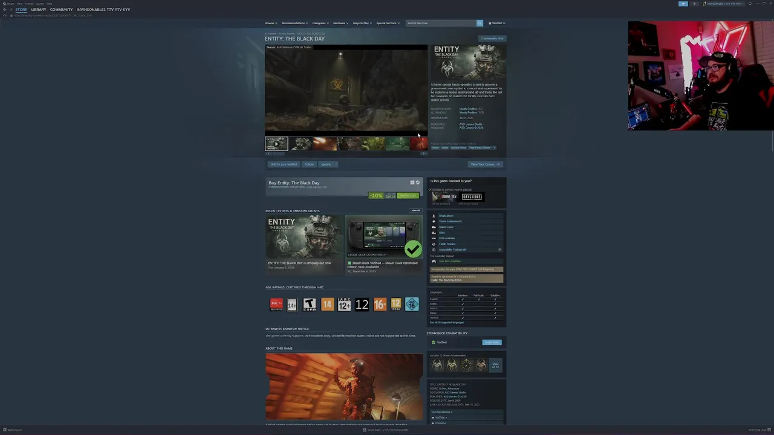Click the store search magnifier button
The image size is (774, 435).
click(x=480, y=23)
